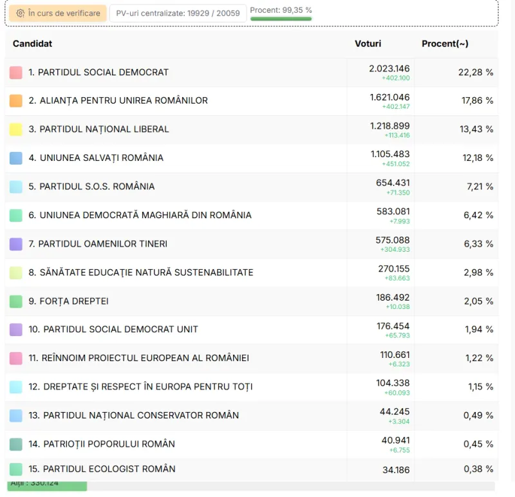This screenshot has height=497, width=515.
Task: Select the PV-uri centralizate counter box
Action: (178, 13)
